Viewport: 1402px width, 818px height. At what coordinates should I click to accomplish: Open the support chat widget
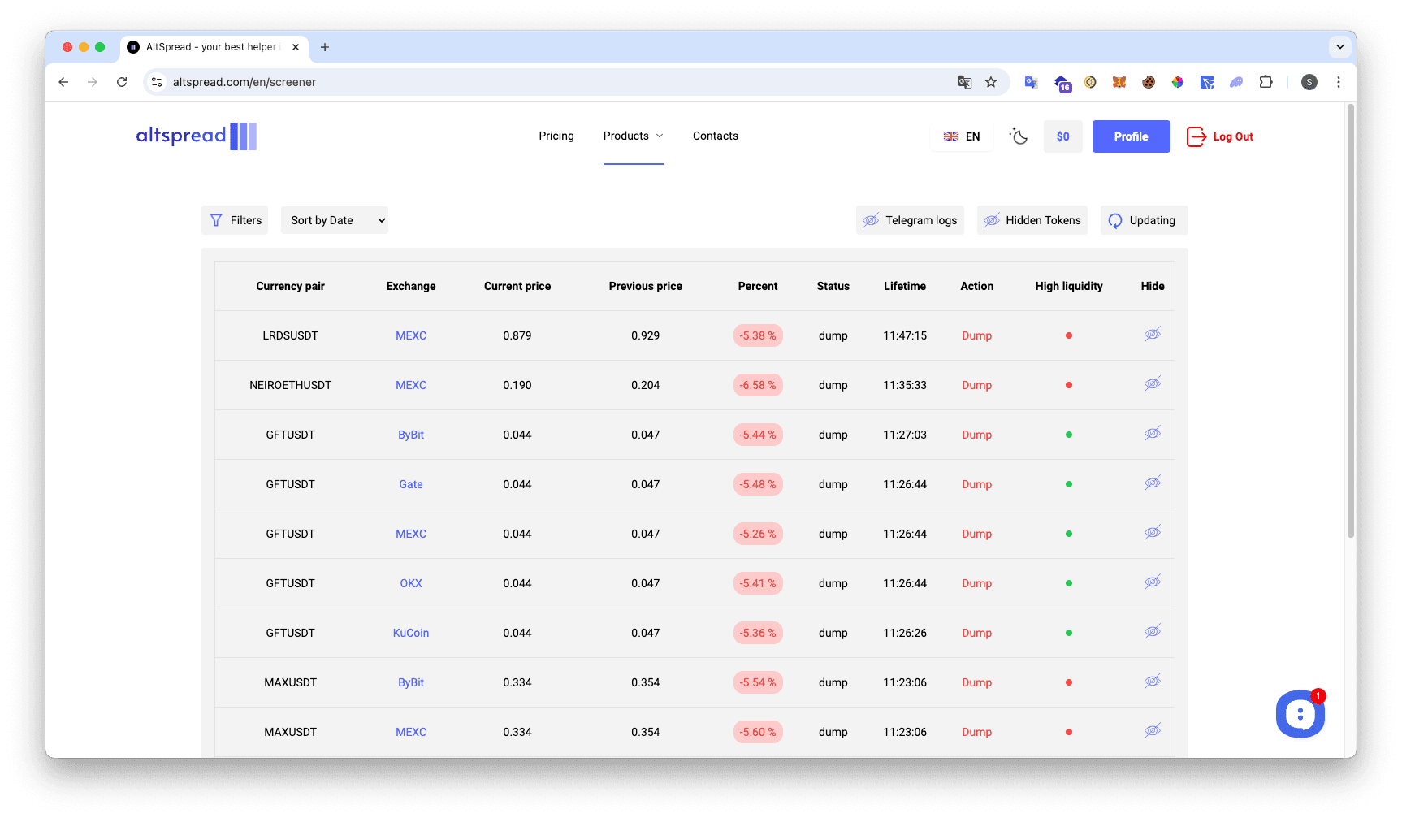[1300, 714]
